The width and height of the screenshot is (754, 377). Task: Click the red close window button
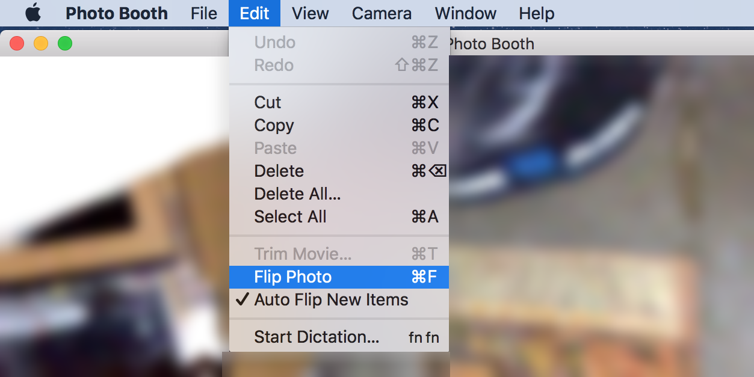tap(17, 43)
